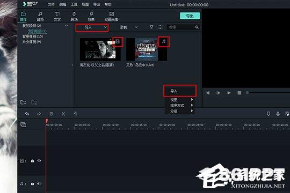The height and width of the screenshot is (193, 290).
Task: Collapse the 我的项目 folder chevron
Action: coord(67,26)
